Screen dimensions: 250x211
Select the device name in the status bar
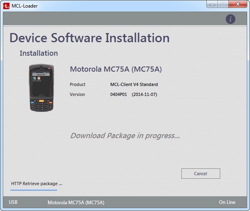click(76, 202)
